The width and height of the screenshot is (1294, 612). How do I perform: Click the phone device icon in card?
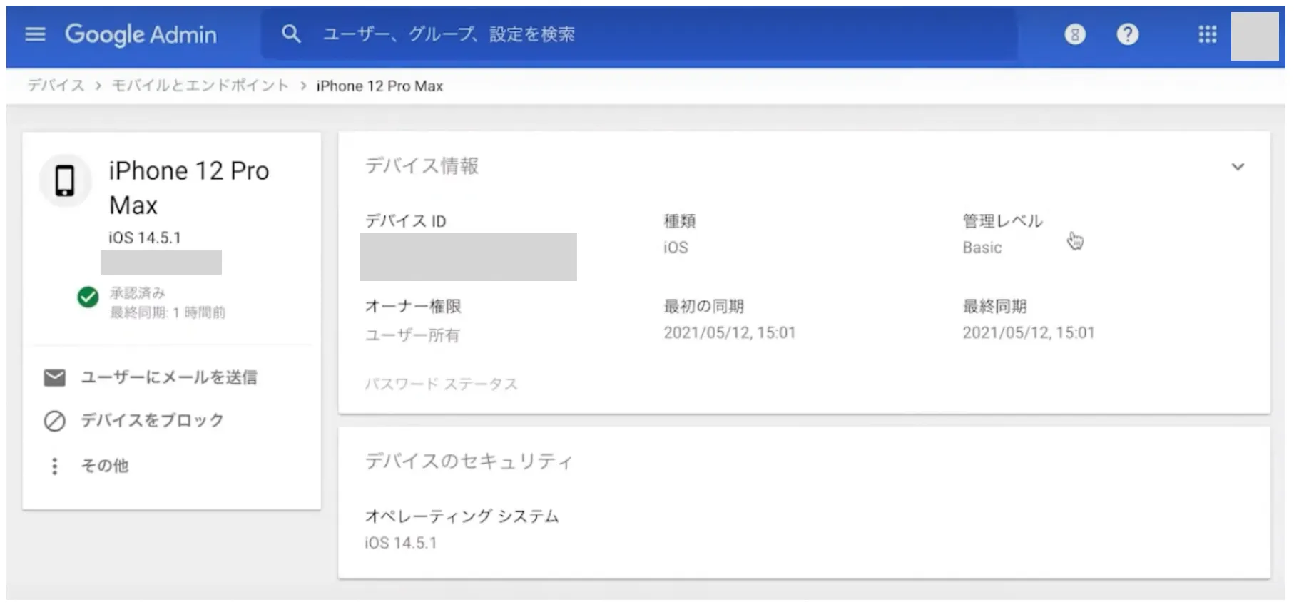[65, 180]
